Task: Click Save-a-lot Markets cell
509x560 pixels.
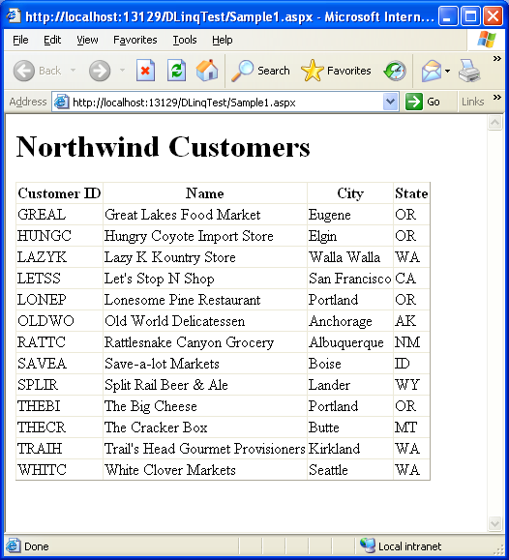Action: click(x=205, y=364)
